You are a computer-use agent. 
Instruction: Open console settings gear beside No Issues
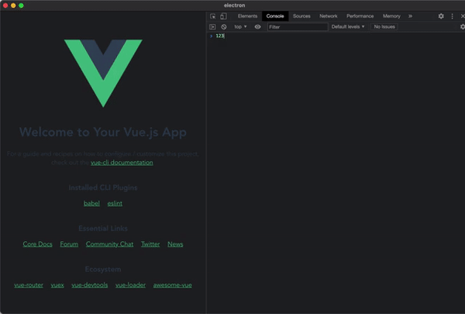pyautogui.click(x=463, y=26)
